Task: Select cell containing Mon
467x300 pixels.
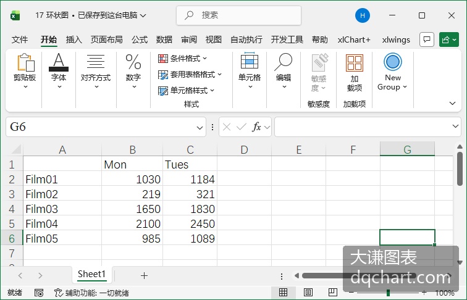Action: (x=132, y=164)
